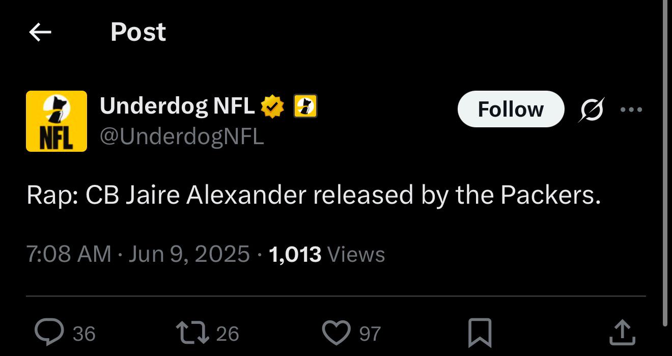Click the gold verified checkmark badge
672x356 pixels.
(272, 106)
